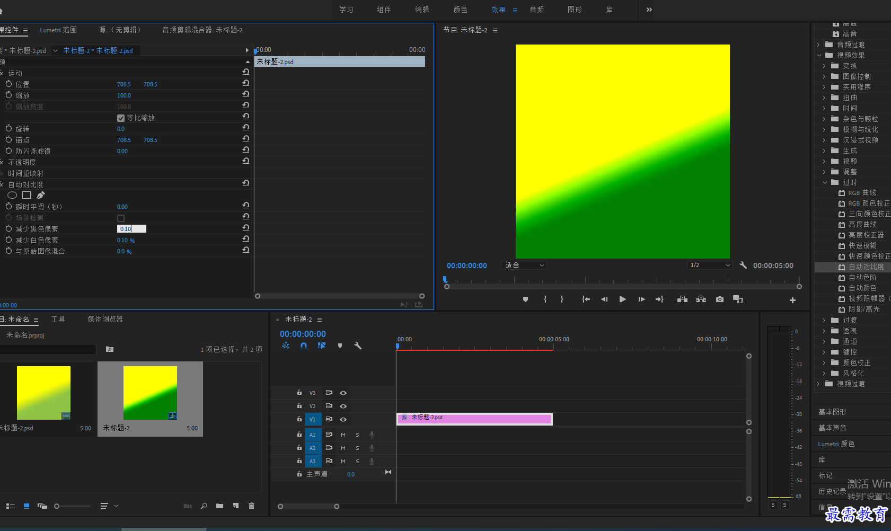Open the button editor plus icon
Screen dimensions: 891x531
tap(792, 300)
